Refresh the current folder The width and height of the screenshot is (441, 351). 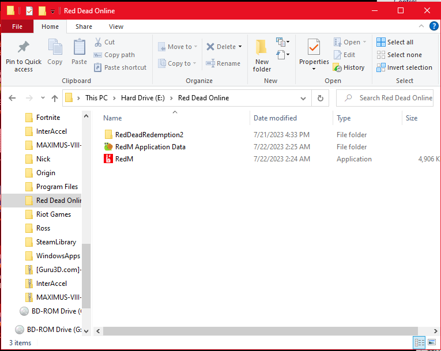[x=321, y=98]
